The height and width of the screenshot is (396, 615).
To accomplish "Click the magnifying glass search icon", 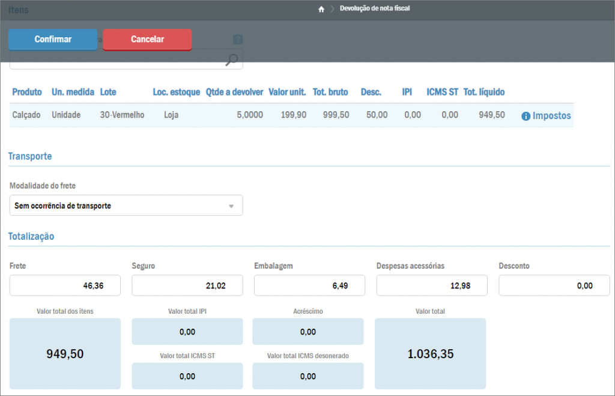I will (x=232, y=59).
